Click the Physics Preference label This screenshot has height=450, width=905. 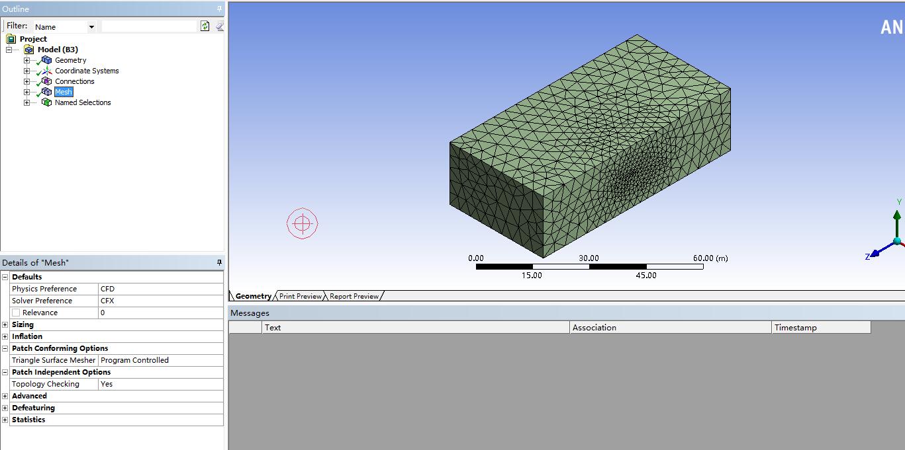click(x=44, y=289)
